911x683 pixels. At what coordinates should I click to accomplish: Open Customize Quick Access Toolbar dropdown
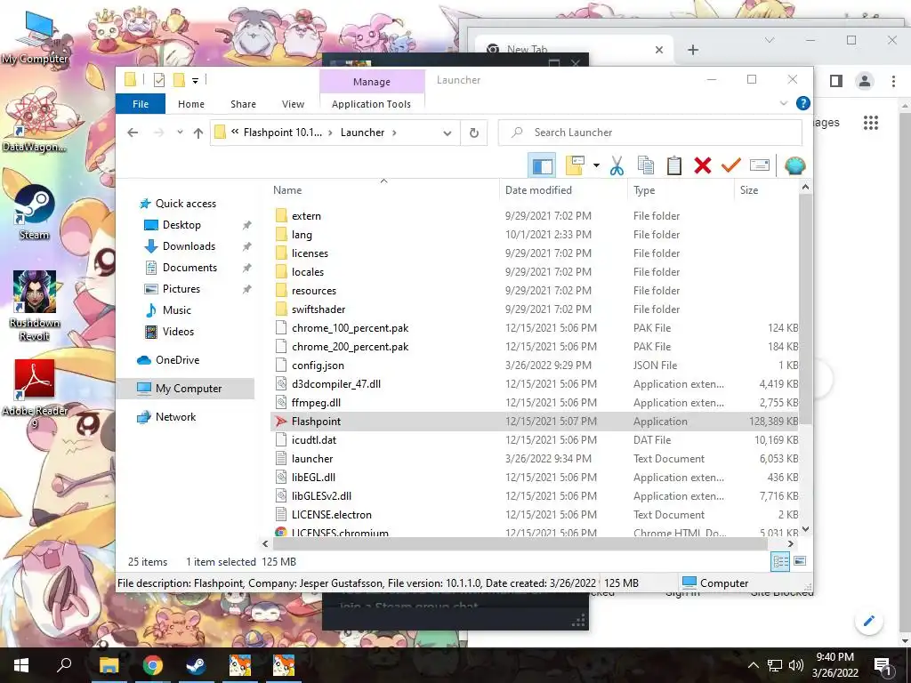195,80
